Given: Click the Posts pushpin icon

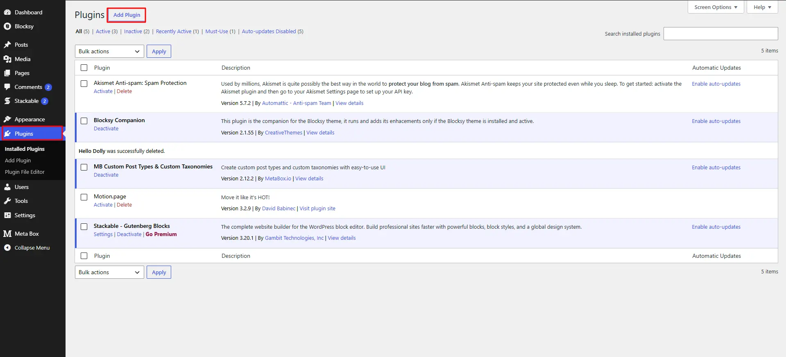Looking at the screenshot, I should [7, 45].
